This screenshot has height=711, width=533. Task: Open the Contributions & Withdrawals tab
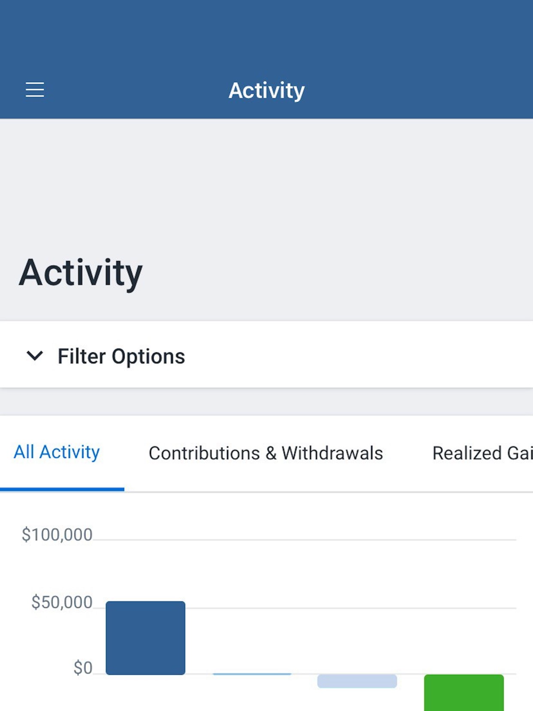click(x=265, y=453)
